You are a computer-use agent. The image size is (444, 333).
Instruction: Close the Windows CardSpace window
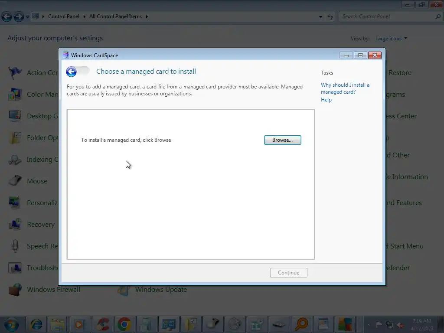pyautogui.click(x=375, y=55)
